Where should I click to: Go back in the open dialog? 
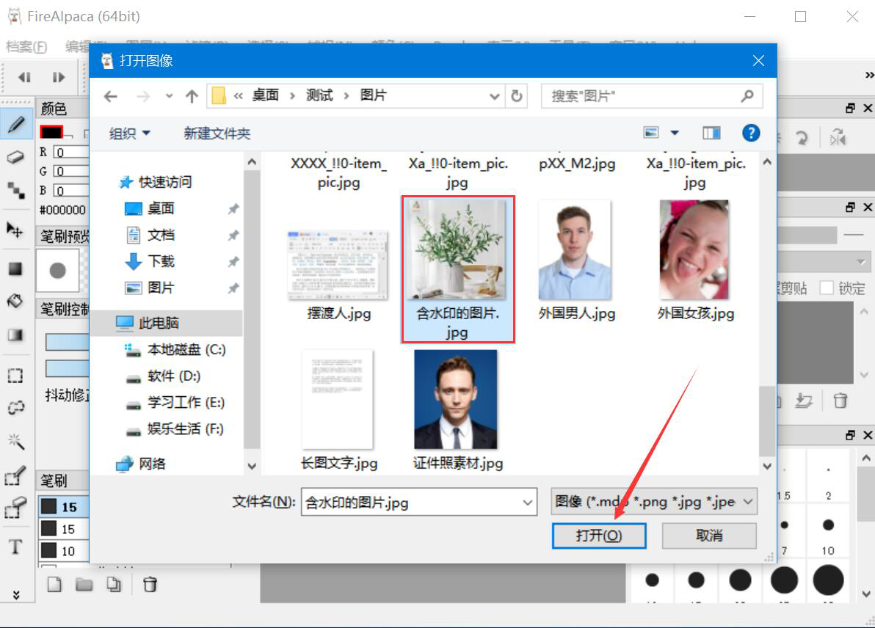[x=111, y=97]
